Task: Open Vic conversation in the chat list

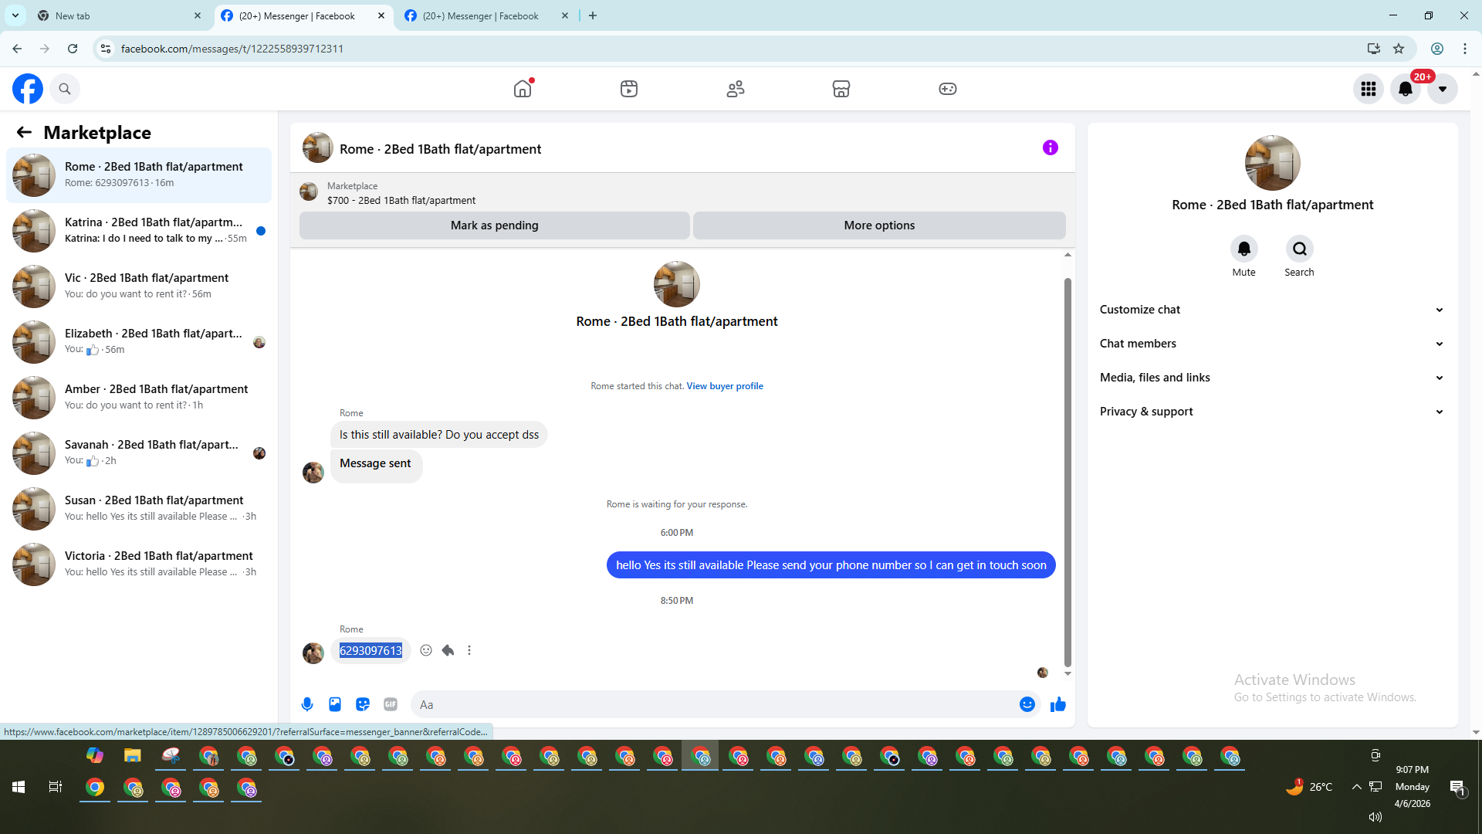Action: [x=139, y=286]
